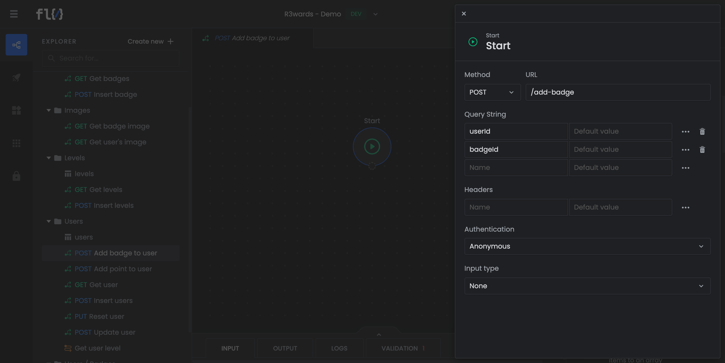This screenshot has width=725, height=363.
Task: Open options menu for userId row
Action: tap(685, 131)
